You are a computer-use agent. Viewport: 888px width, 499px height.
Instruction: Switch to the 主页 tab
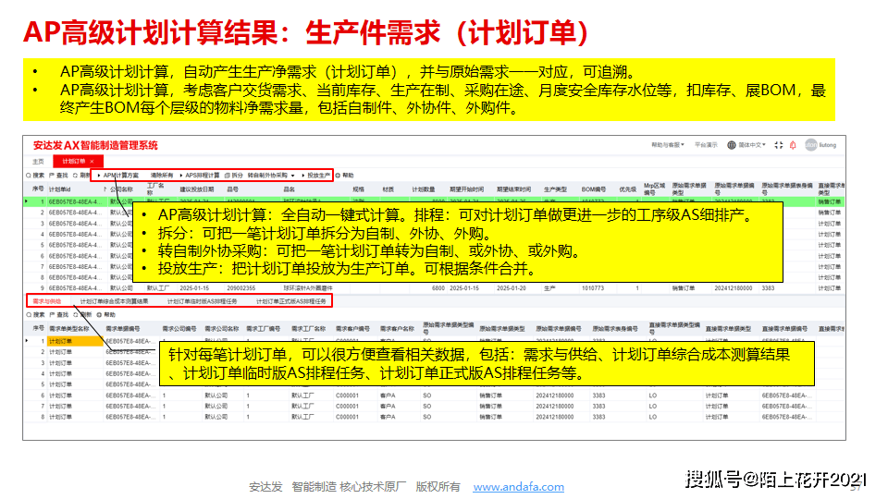[38, 161]
